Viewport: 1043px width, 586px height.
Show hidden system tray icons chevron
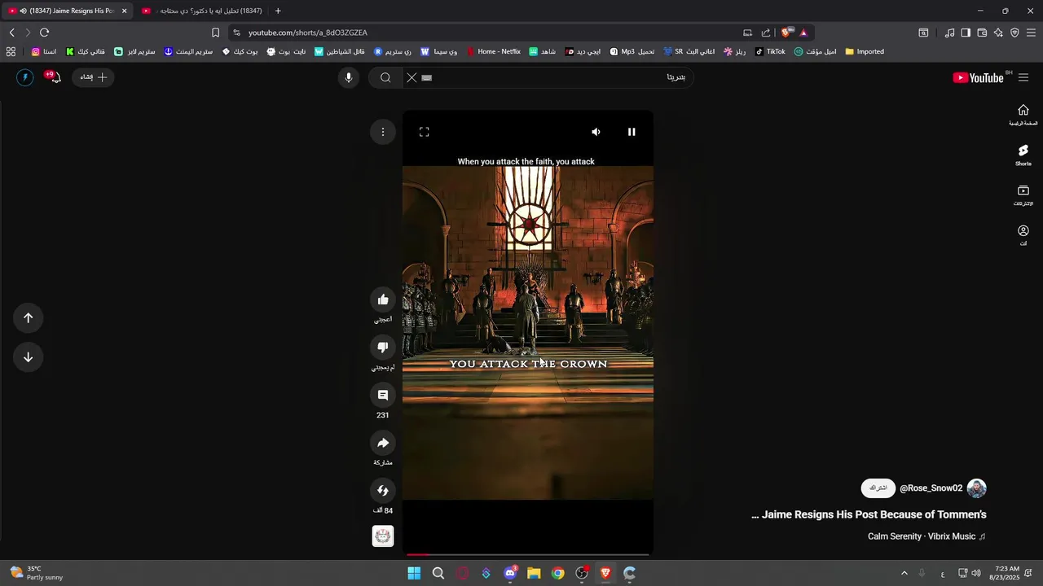click(x=904, y=573)
